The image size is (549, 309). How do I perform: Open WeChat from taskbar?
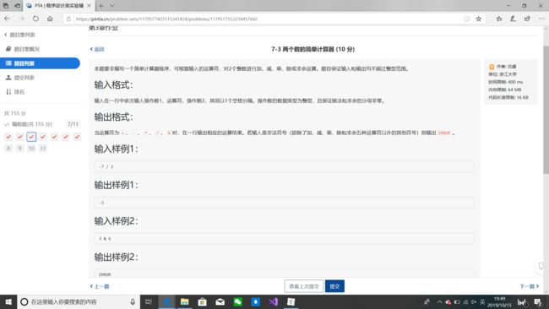tap(237, 301)
